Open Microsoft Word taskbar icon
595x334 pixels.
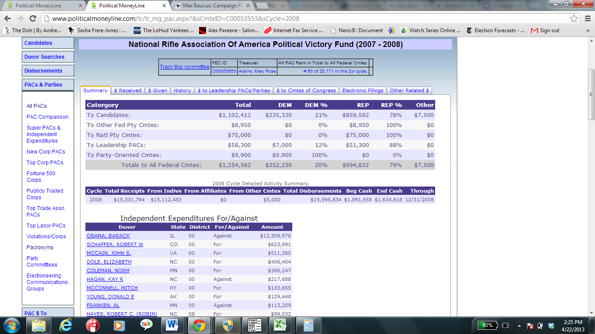[173, 325]
